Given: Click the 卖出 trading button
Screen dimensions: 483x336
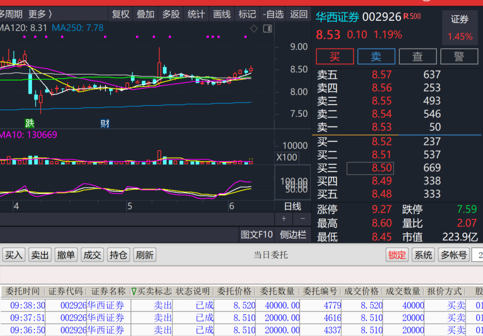Looking at the screenshot, I should (40, 255).
